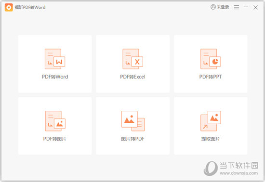
Task: Close the 福昕PDF转Word window
Action: (x=255, y=7)
